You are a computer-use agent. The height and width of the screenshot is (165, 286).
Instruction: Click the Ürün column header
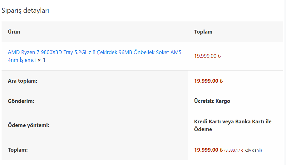pyautogui.click(x=14, y=32)
